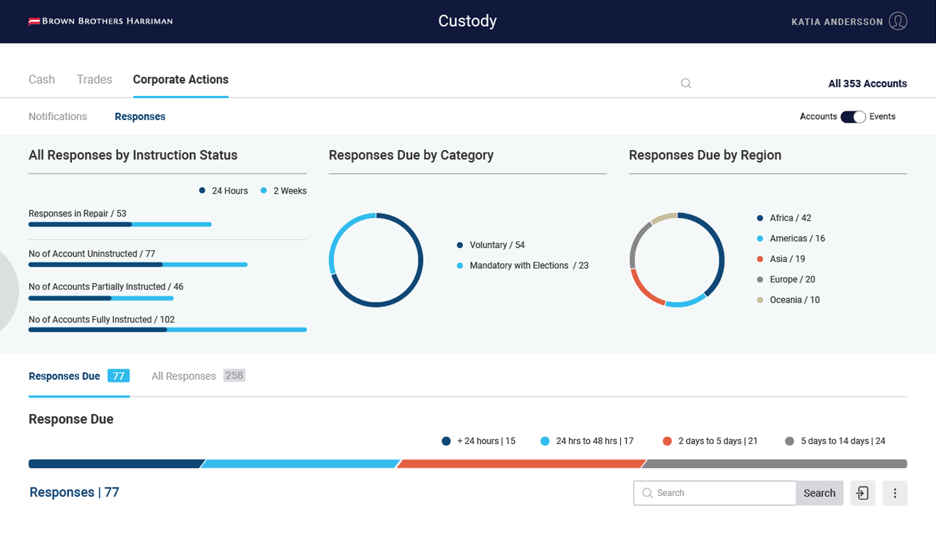This screenshot has height=548, width=936.
Task: Click the Katia Andersson name
Action: (837, 21)
